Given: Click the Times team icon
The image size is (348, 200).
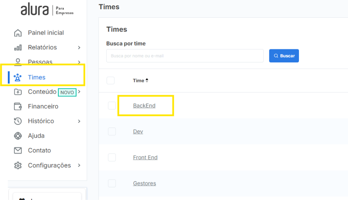Looking at the screenshot, I should [17, 77].
